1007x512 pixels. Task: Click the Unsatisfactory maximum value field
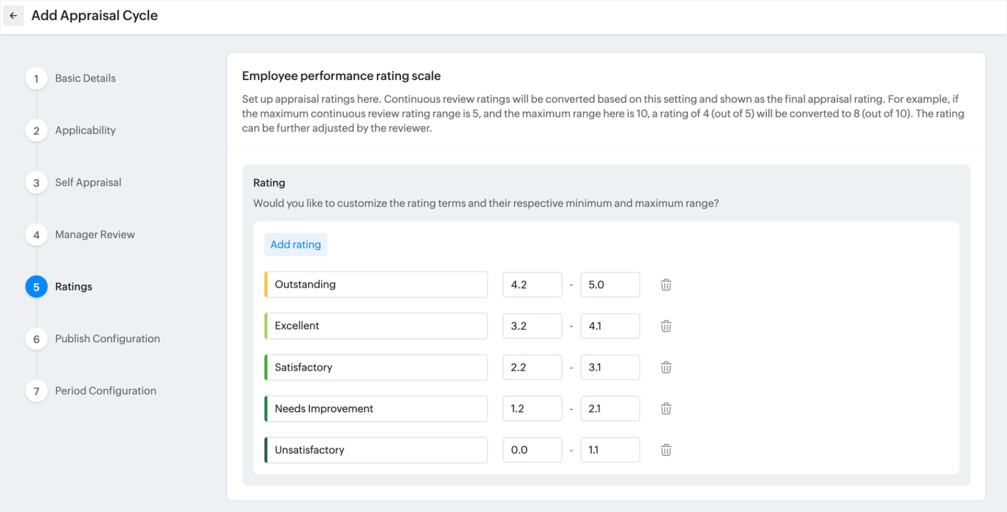[x=610, y=450]
